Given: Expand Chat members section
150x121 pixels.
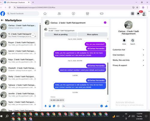Looking at the screenshot, I should click(x=128, y=55).
